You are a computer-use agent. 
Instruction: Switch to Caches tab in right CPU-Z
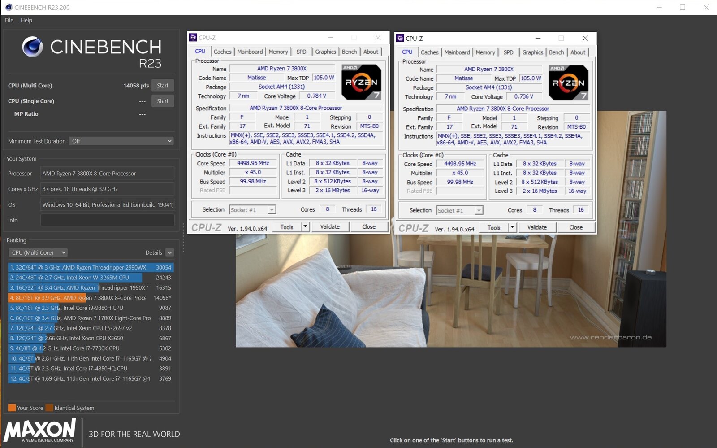[x=429, y=52]
